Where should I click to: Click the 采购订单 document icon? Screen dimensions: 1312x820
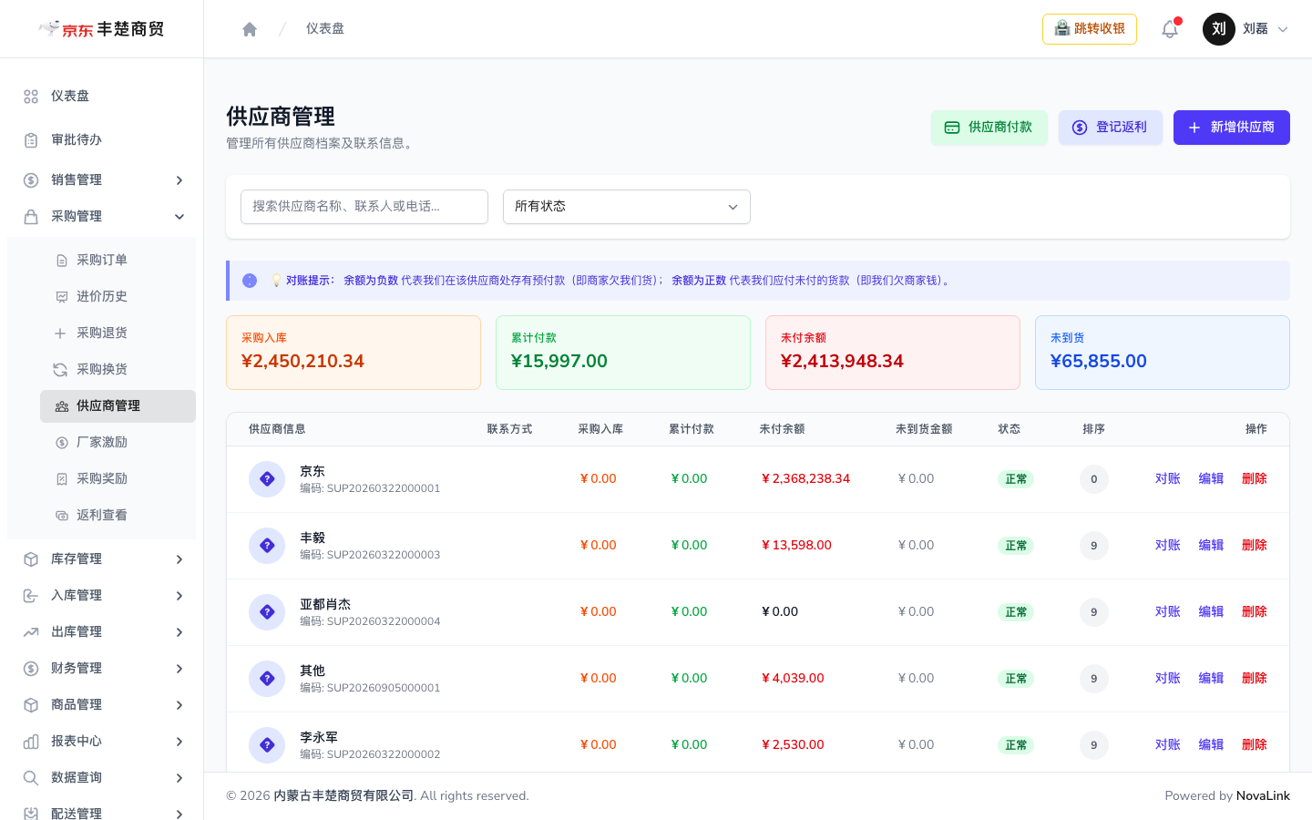tap(62, 261)
